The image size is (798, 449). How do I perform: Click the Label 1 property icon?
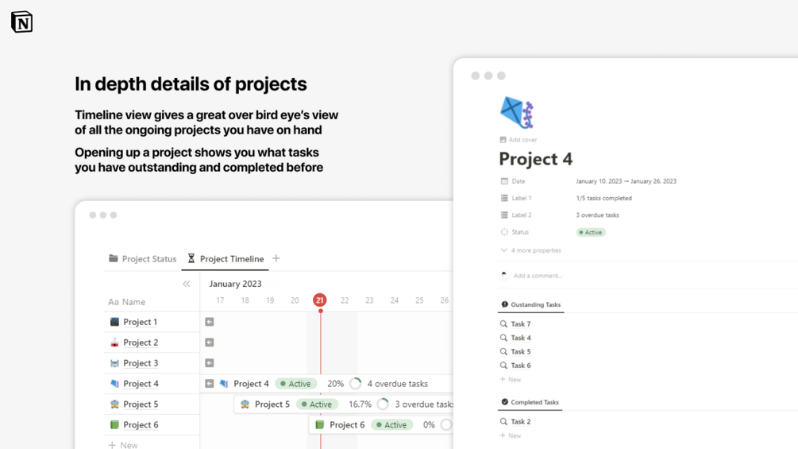(x=504, y=198)
